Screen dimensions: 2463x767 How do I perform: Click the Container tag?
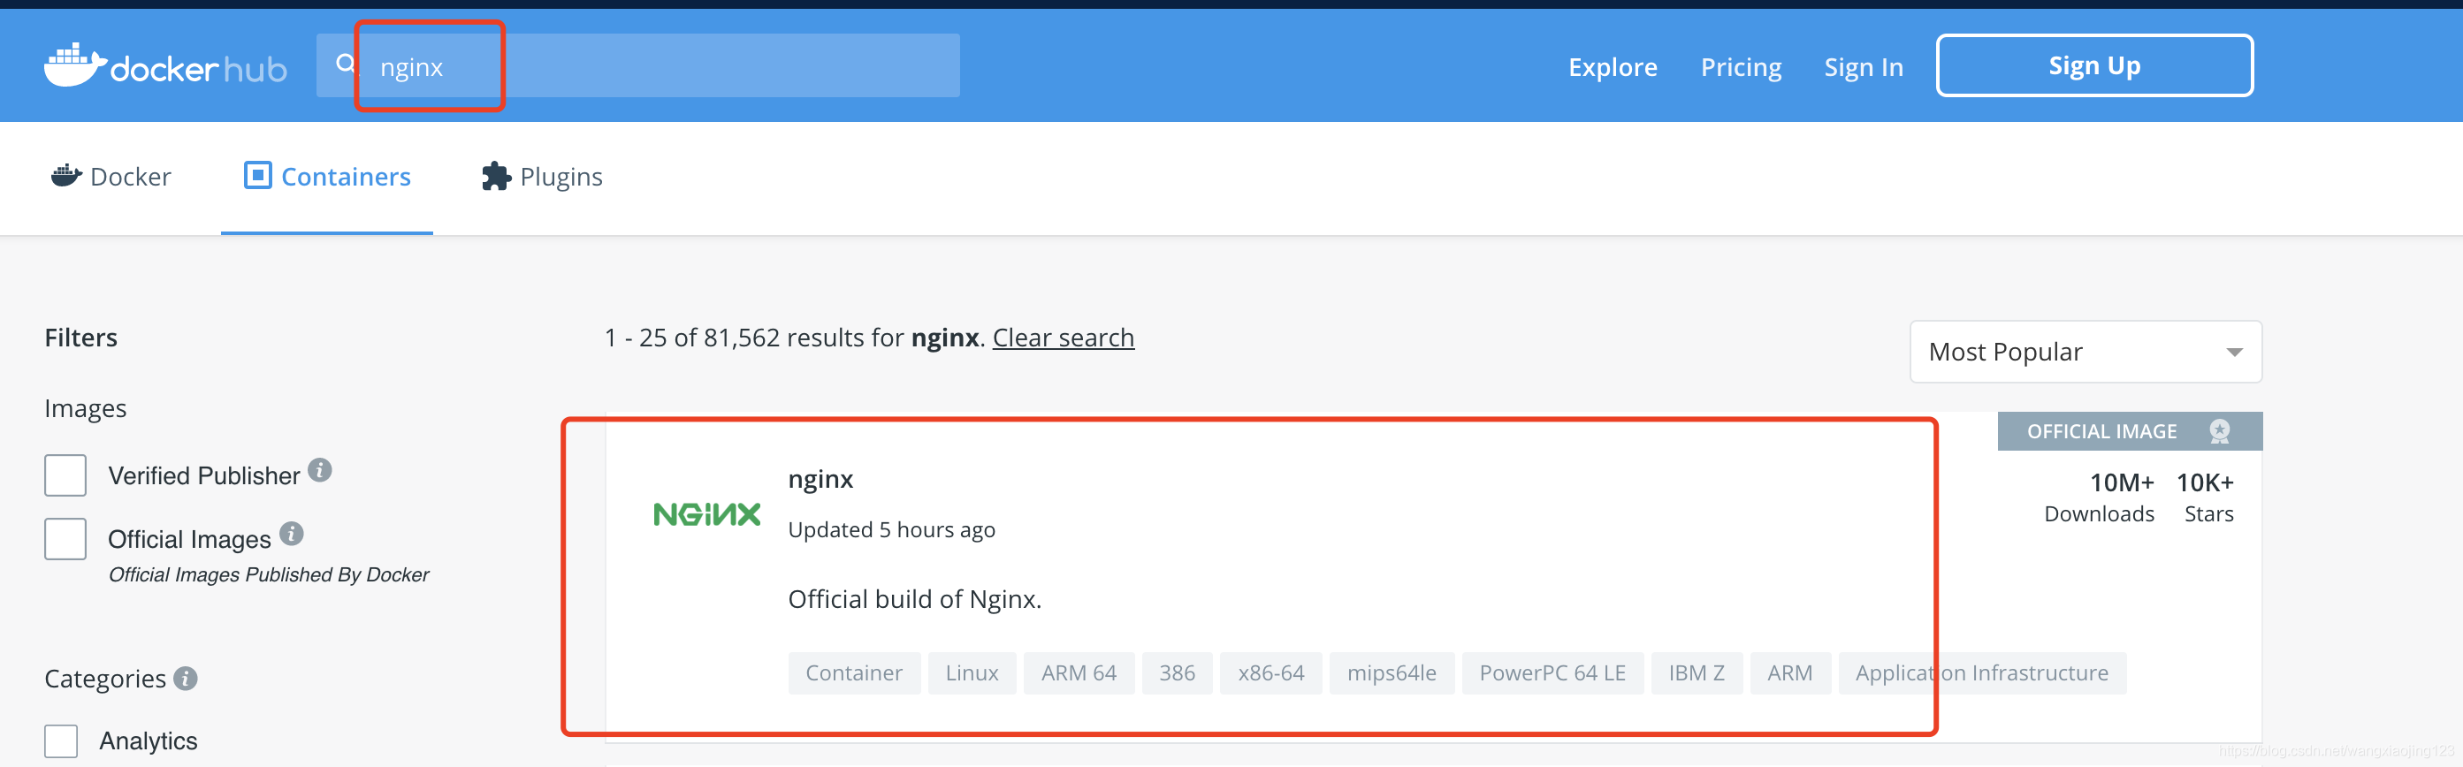point(854,672)
